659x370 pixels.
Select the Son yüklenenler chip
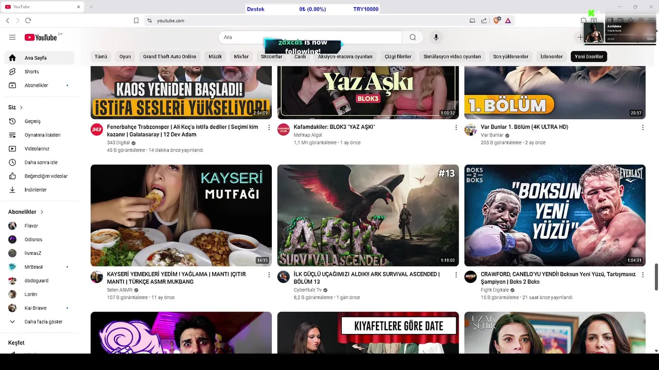click(x=511, y=57)
